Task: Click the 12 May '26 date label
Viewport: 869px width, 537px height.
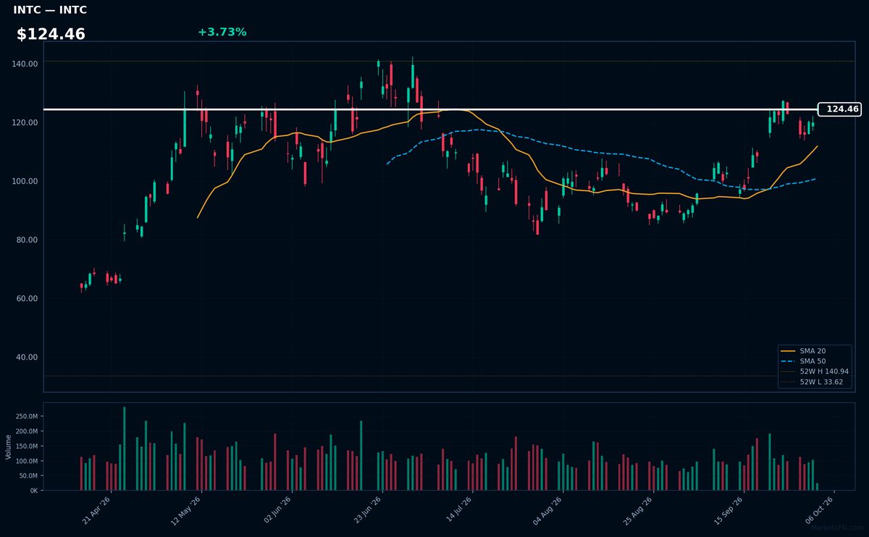Action: (187, 511)
